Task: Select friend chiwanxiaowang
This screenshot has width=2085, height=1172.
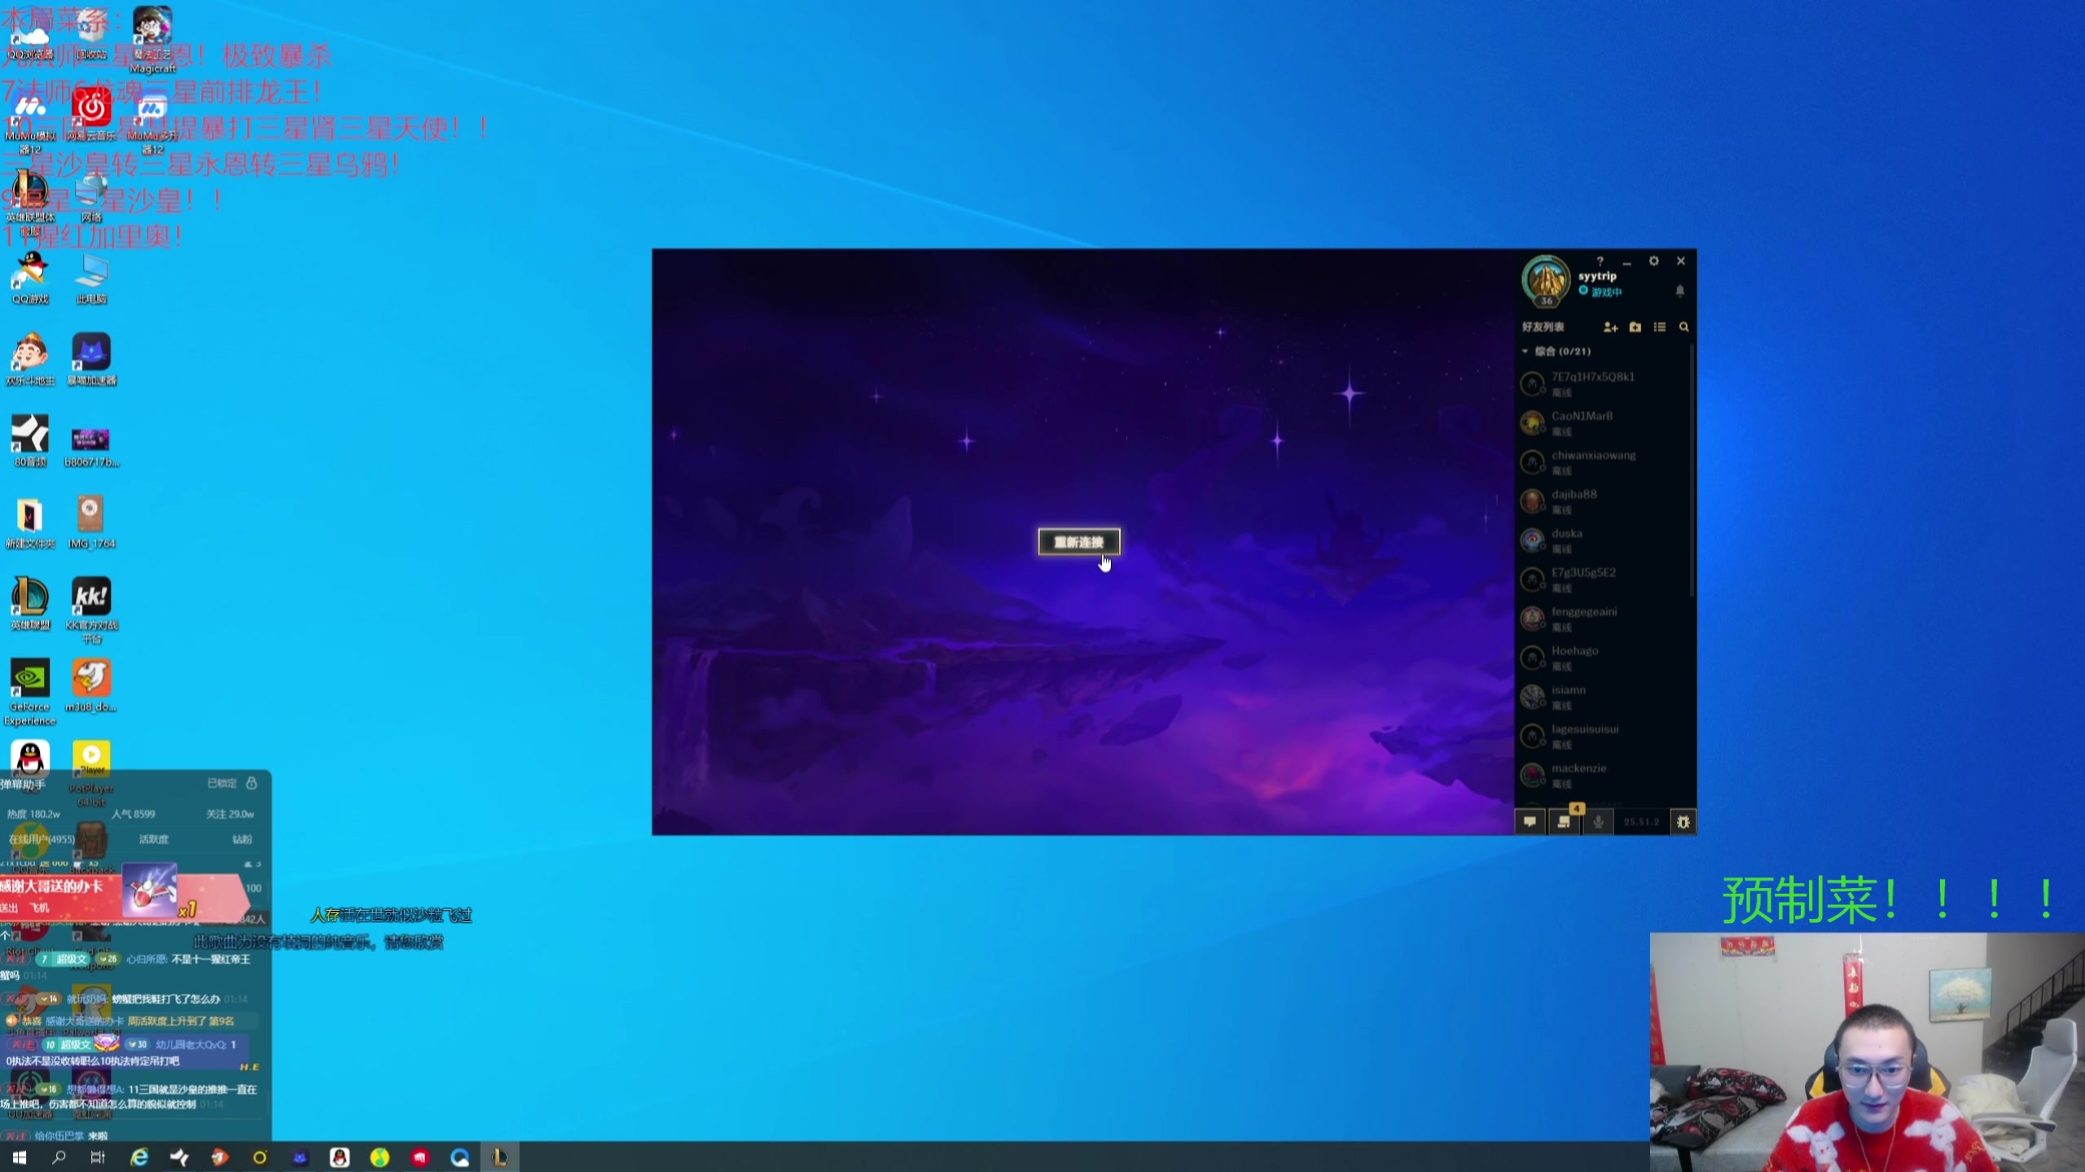Action: pyautogui.click(x=1601, y=461)
